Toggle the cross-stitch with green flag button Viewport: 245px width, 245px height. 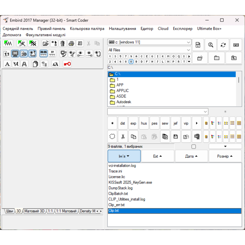pos(33,44)
